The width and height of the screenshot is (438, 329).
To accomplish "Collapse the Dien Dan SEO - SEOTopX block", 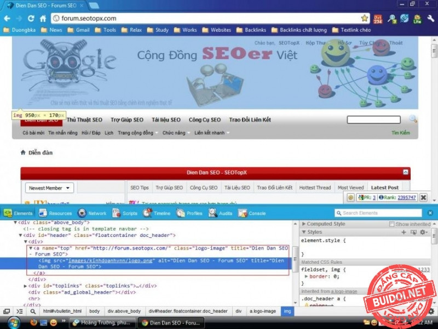I will 406,172.
